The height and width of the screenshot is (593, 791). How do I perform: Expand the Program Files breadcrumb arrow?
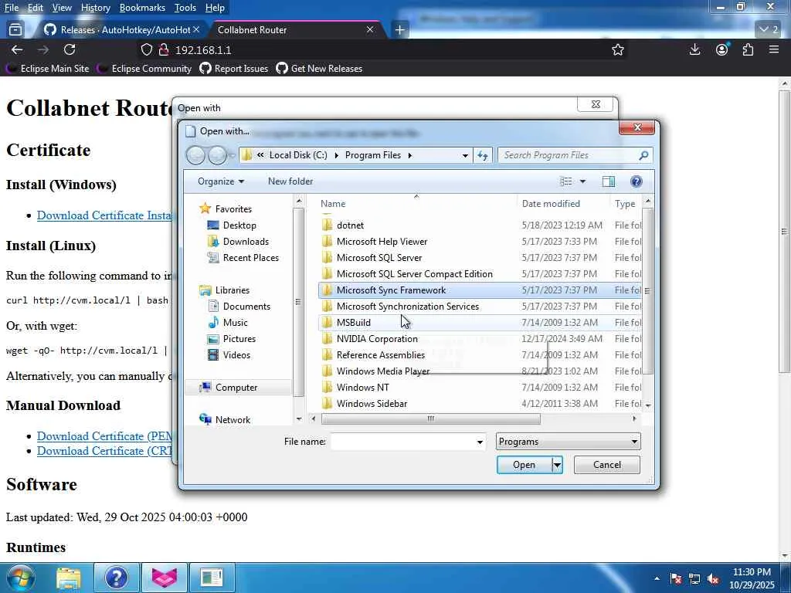[x=409, y=155]
